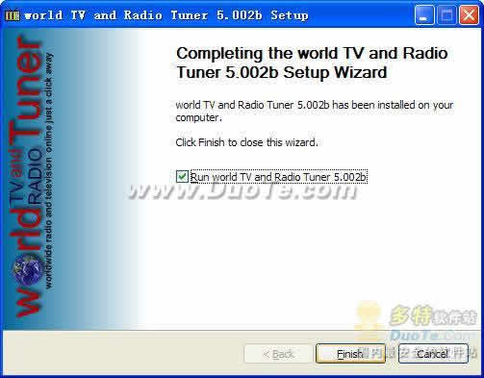Image resolution: width=484 pixels, height=378 pixels.
Task: Click the 'has been installed on your computer' text
Action: [x=315, y=111]
